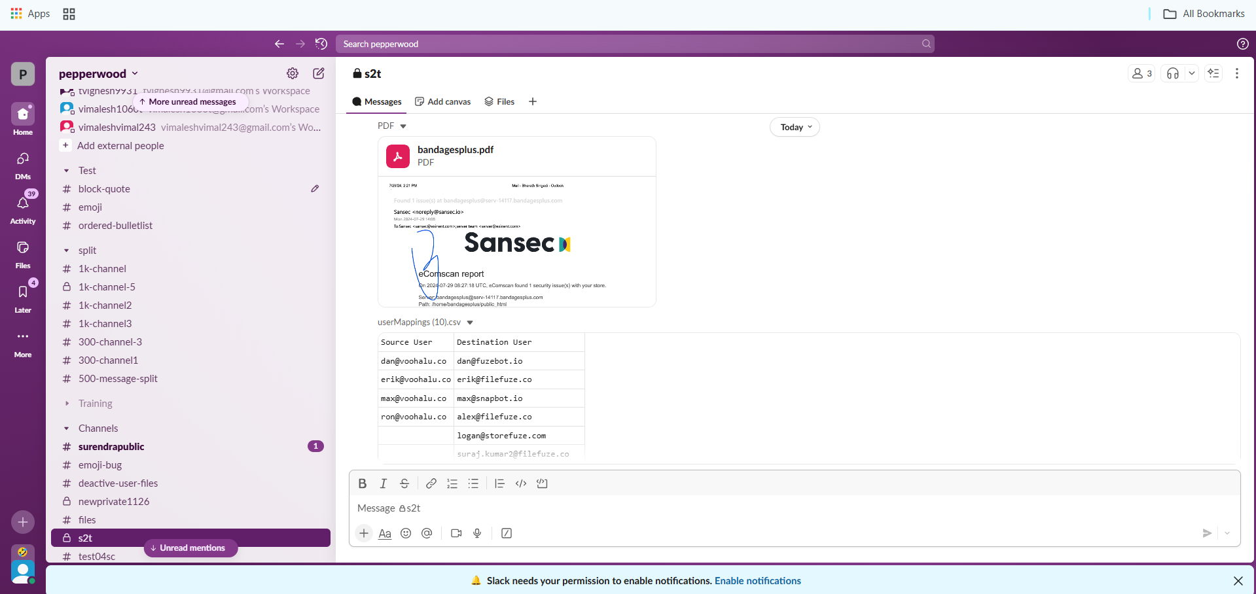Viewport: 1256px width, 594px height.
Task: Collapse the Channels sidebar section
Action: (67, 428)
